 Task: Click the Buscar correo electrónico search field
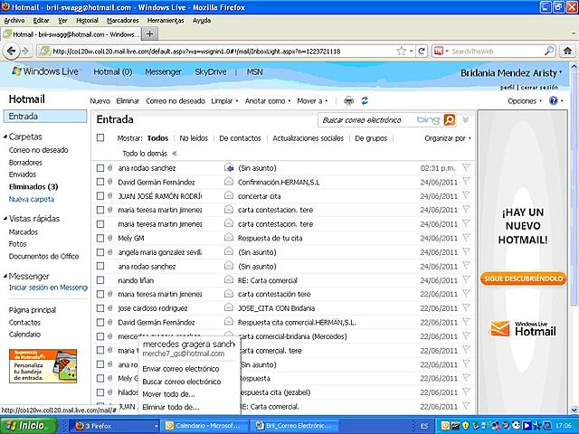pyautogui.click(x=365, y=120)
